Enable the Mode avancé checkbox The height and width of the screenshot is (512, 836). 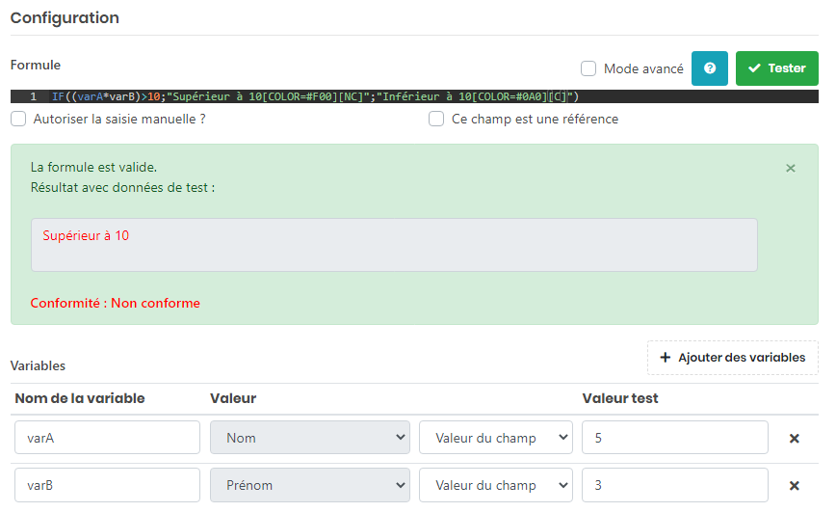[588, 68]
